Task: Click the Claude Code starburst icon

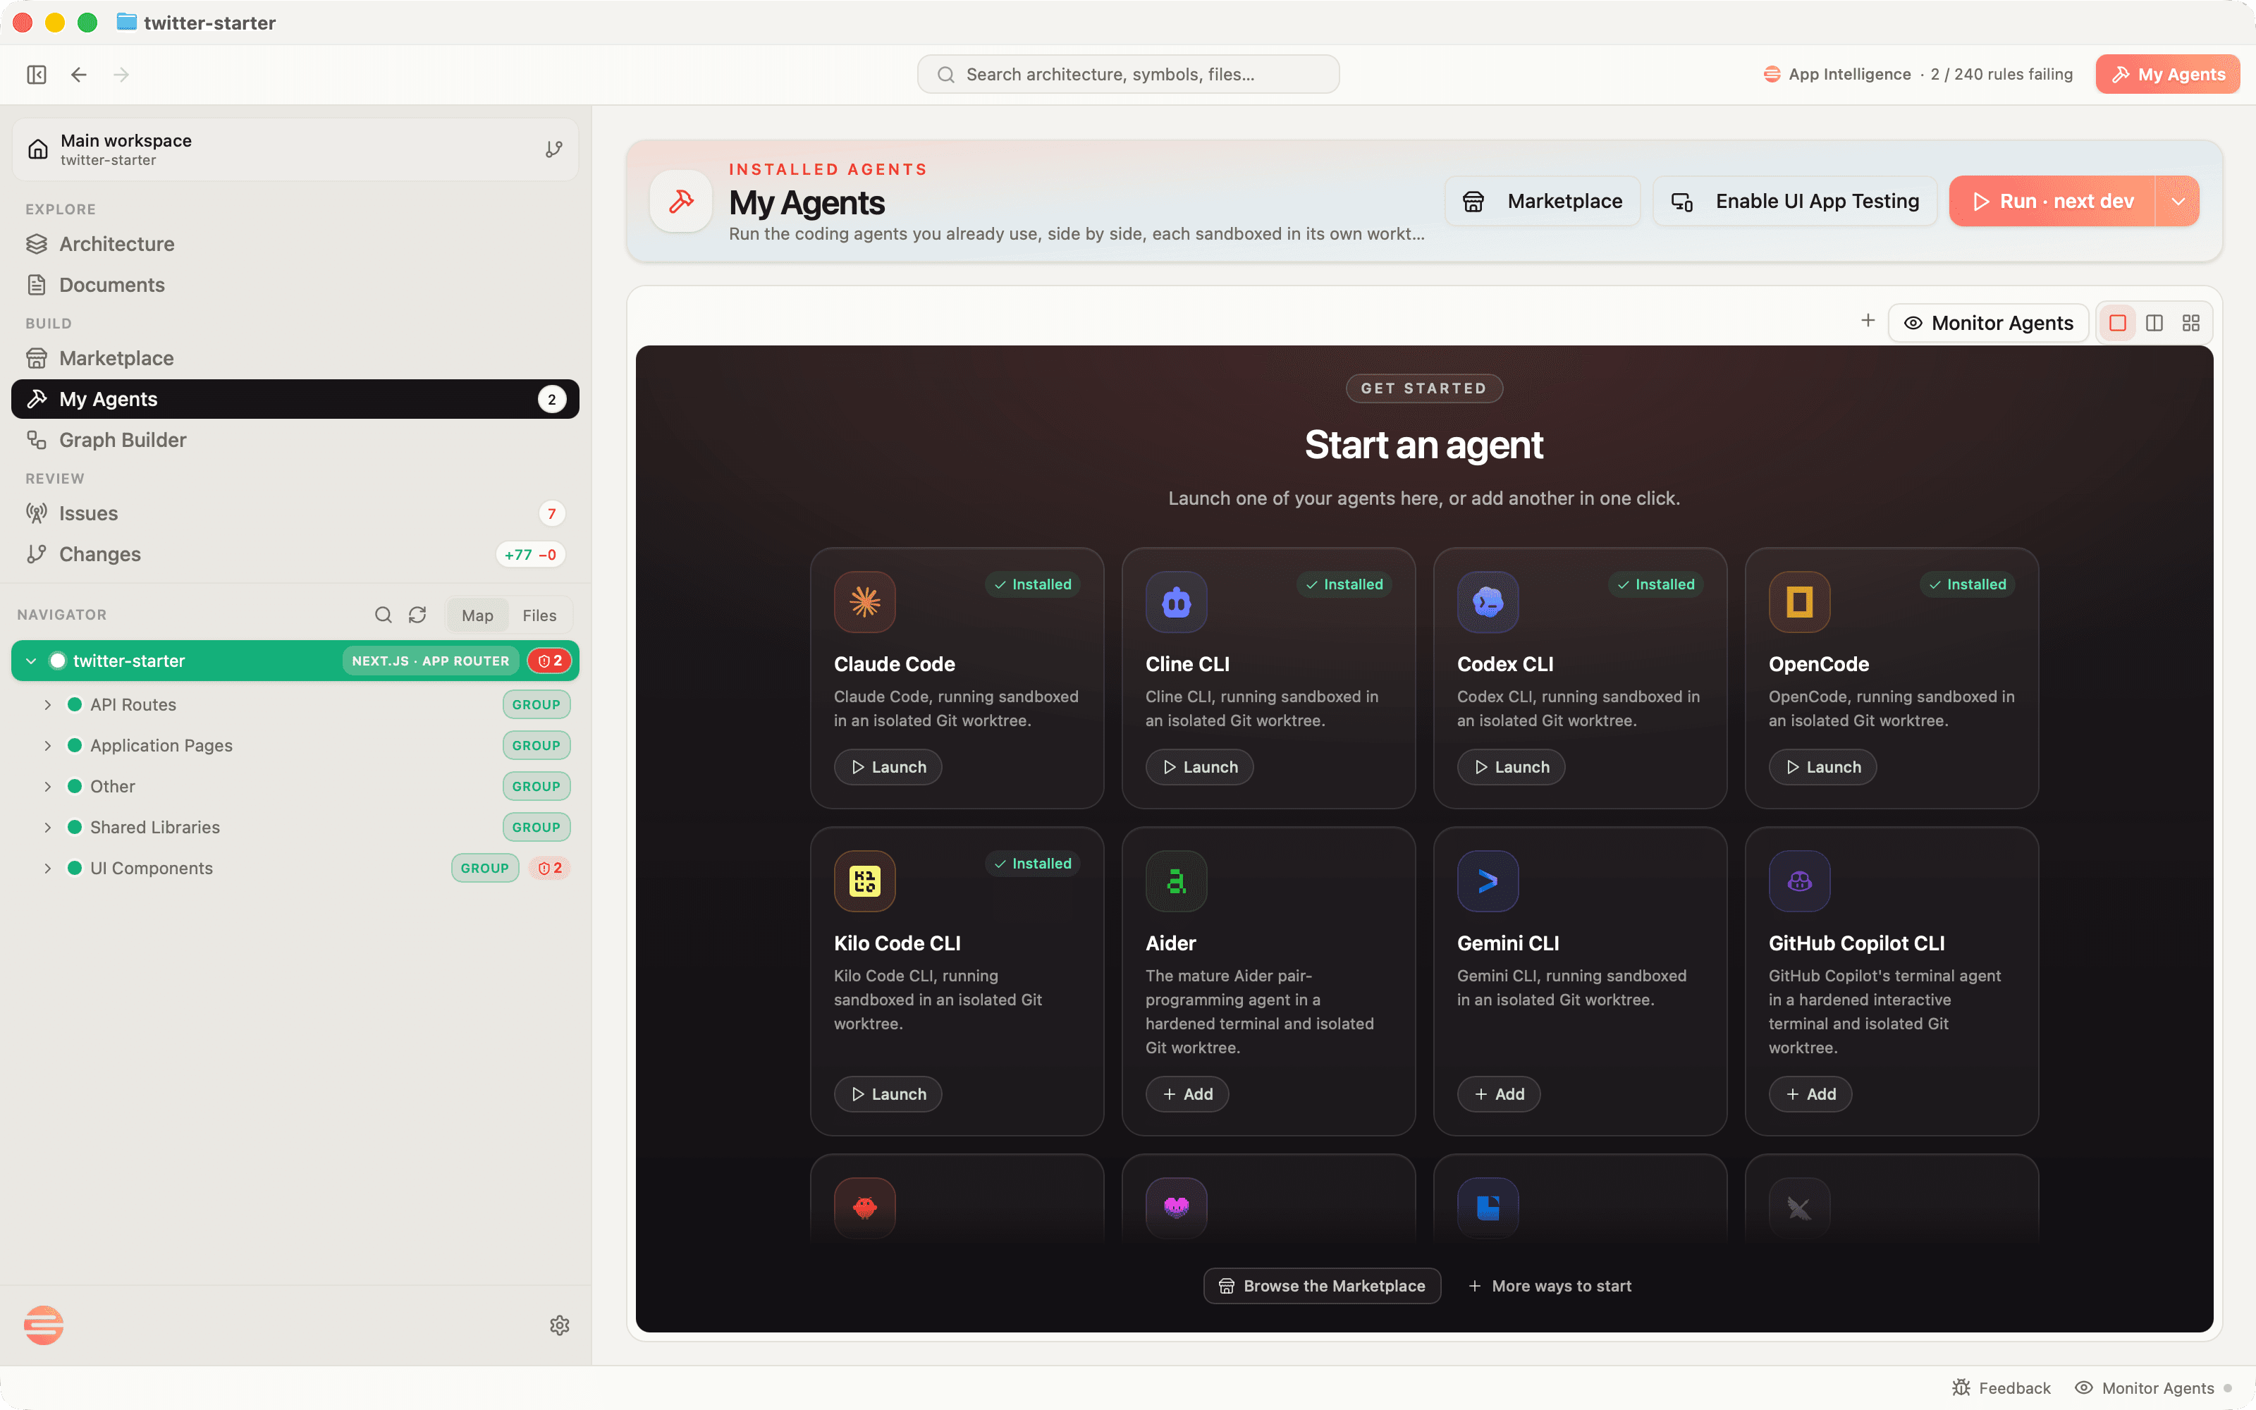Action: (864, 601)
